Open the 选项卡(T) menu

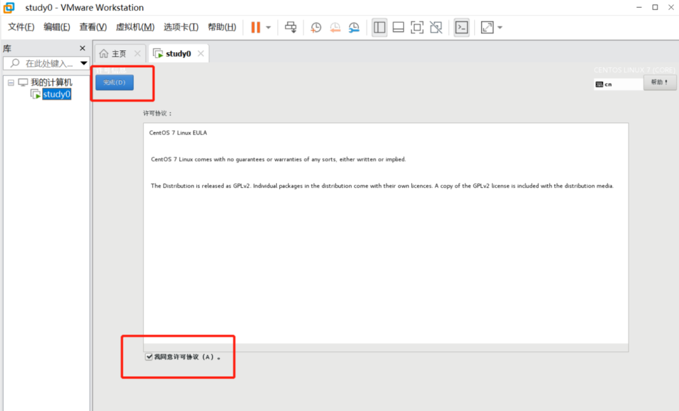pos(181,27)
